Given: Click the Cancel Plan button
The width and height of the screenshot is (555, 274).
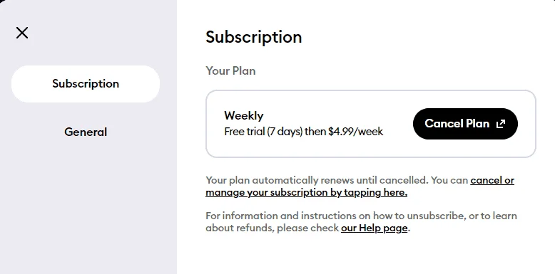Looking at the screenshot, I should pyautogui.click(x=465, y=124).
